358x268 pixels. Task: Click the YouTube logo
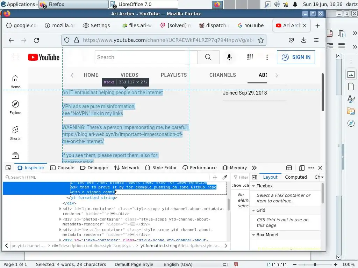44,57
